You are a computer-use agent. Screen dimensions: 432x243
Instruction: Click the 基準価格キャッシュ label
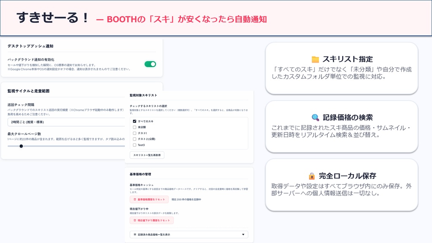tap(142, 185)
